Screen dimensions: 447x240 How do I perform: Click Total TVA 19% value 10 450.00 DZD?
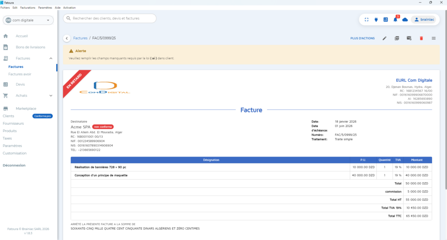pyautogui.click(x=417, y=208)
